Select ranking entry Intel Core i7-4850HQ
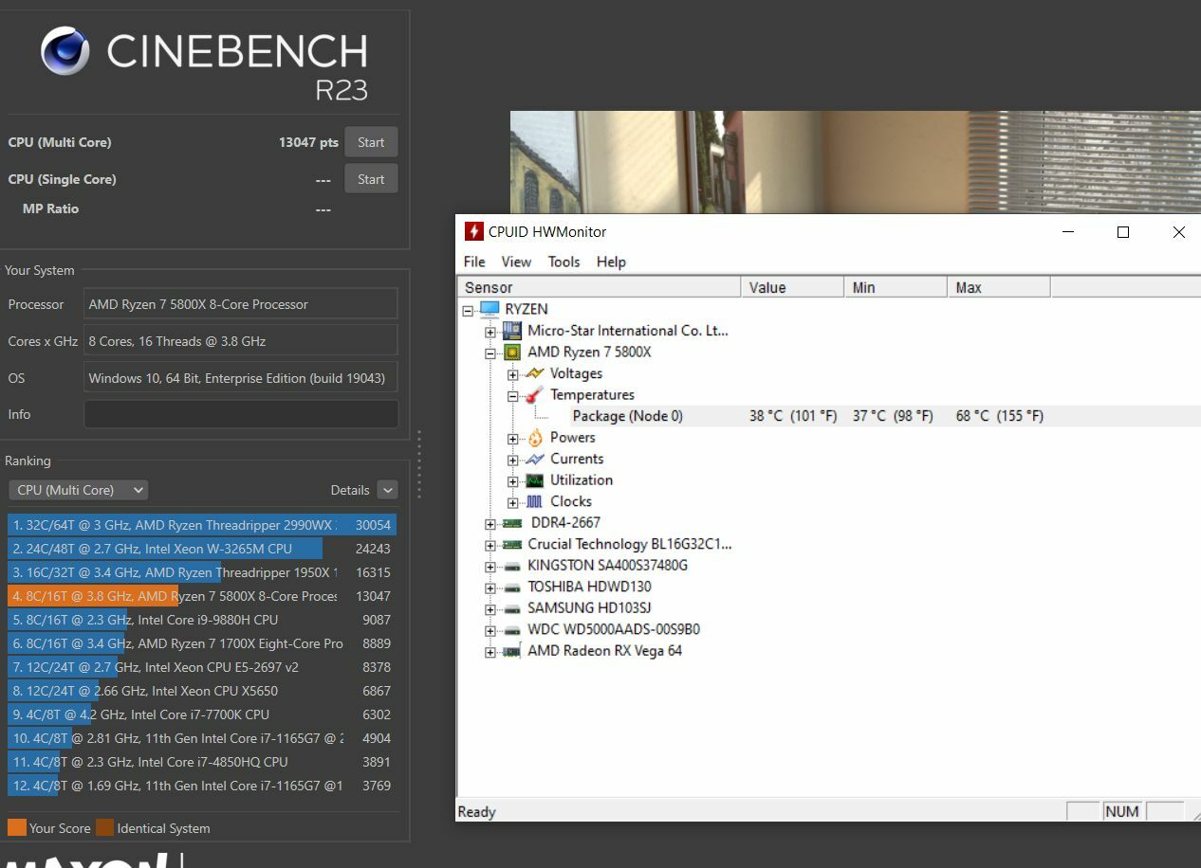 [x=202, y=762]
